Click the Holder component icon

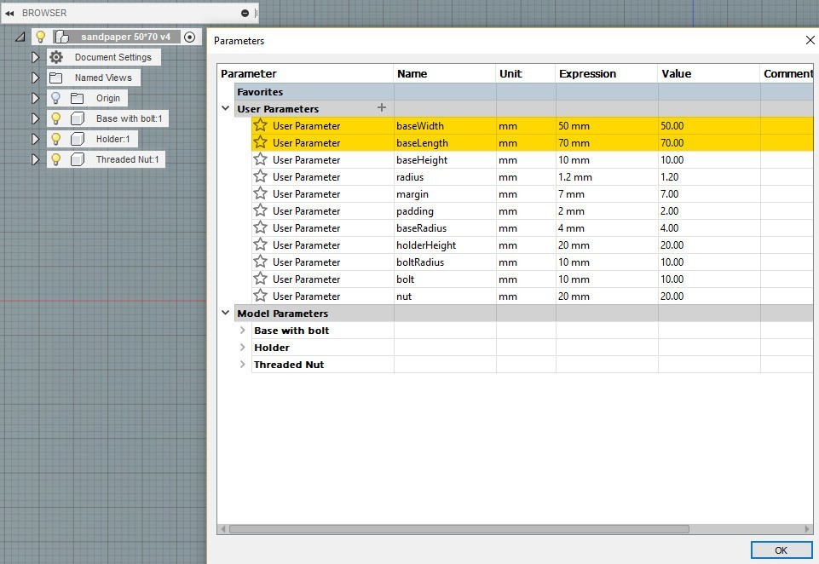[77, 139]
